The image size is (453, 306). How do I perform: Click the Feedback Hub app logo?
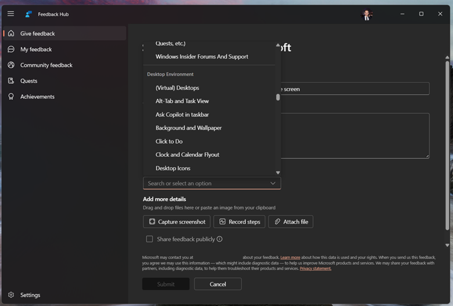click(28, 14)
